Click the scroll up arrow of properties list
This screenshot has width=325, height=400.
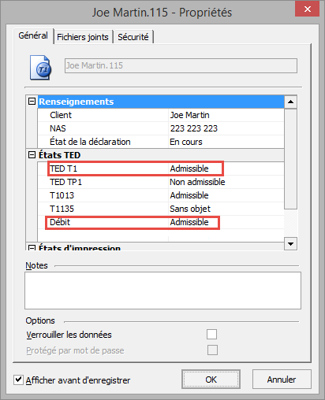[290, 102]
